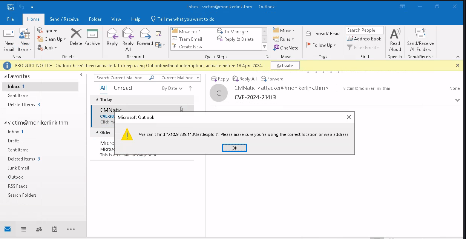Open the Address Book
This screenshot has width=466, height=239.
tap(364, 39)
